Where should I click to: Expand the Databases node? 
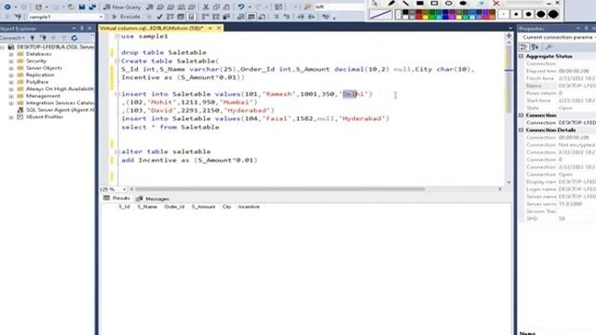pyautogui.click(x=11, y=54)
